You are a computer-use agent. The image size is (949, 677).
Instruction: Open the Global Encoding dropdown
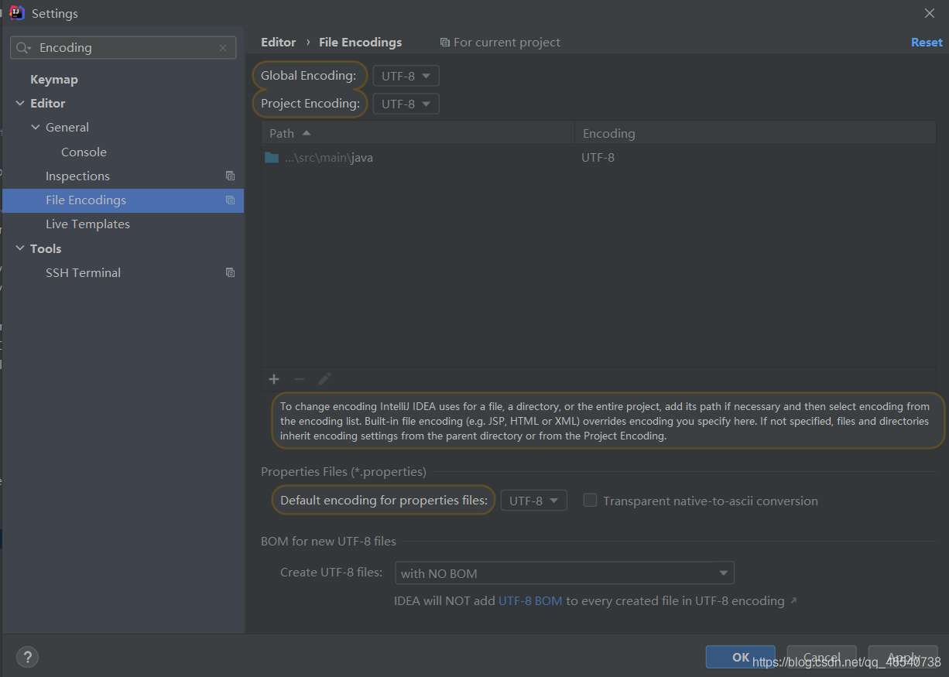[406, 75]
